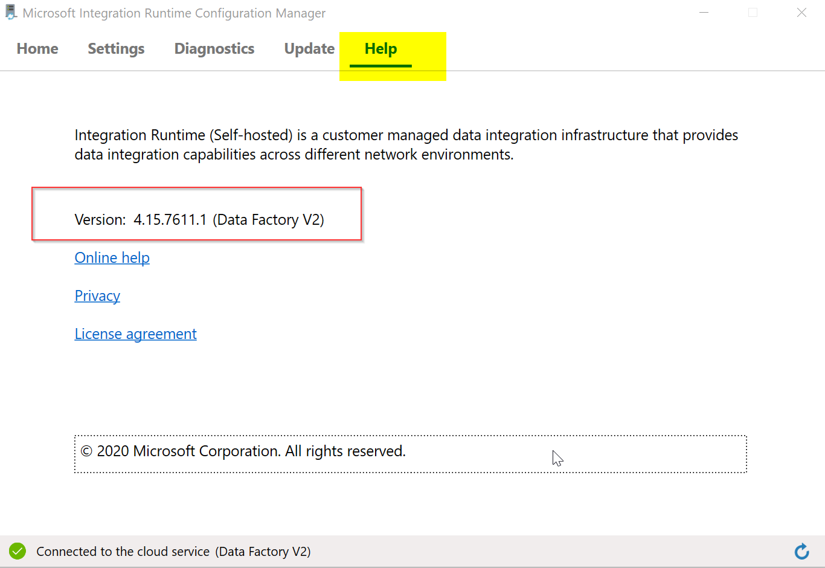Open the Settings tab

coord(116,49)
